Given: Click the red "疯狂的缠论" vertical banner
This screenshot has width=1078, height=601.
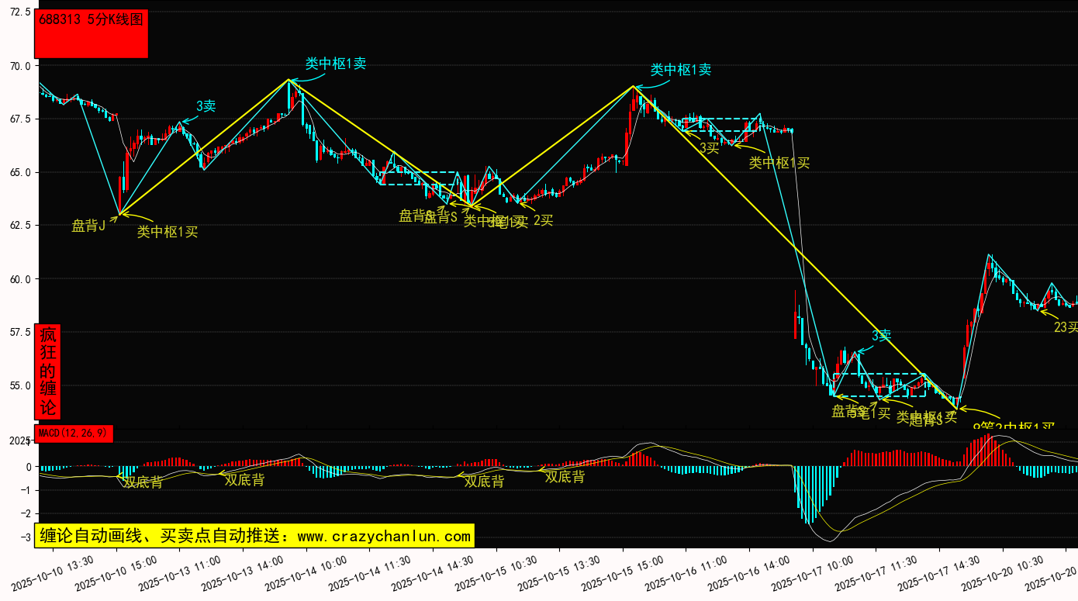Looking at the screenshot, I should (47, 371).
